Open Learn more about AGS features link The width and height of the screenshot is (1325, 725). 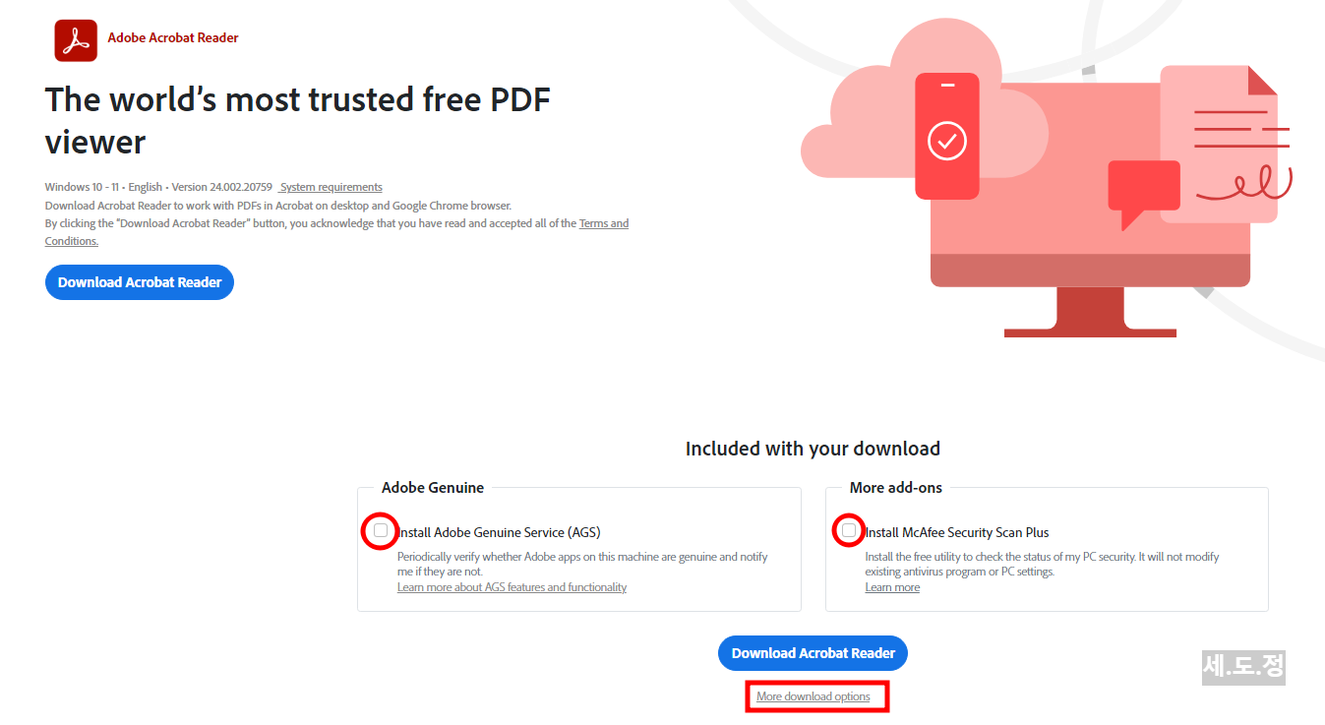tap(512, 587)
